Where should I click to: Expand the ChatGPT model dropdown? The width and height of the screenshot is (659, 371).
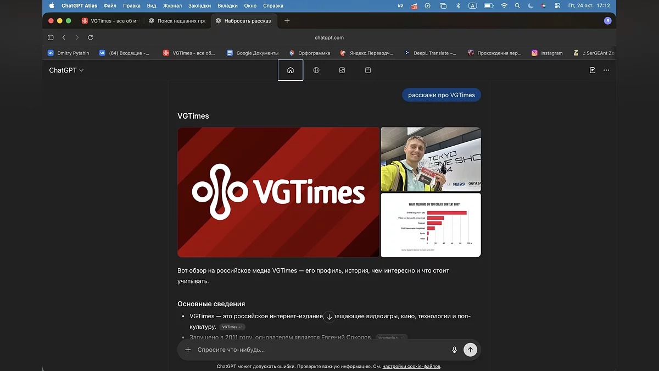point(66,70)
